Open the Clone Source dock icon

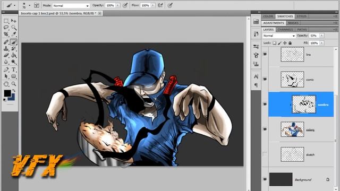point(256,64)
